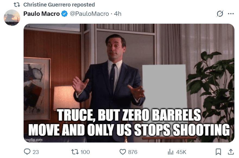The height and width of the screenshot is (158, 239).
Task: Click the 100 reposts count
Action: (x=85, y=152)
